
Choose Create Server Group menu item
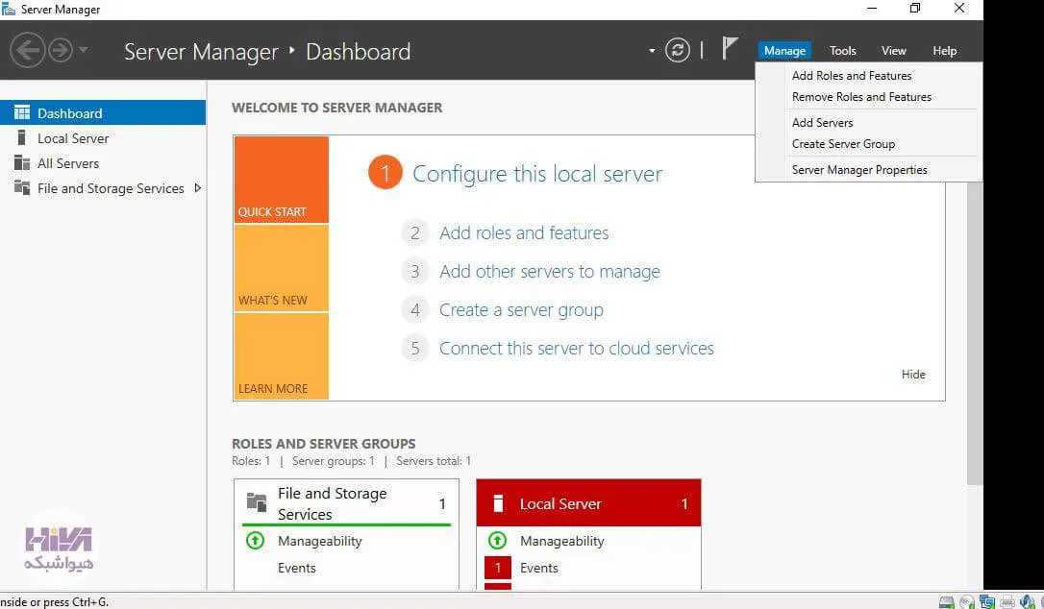coord(843,144)
